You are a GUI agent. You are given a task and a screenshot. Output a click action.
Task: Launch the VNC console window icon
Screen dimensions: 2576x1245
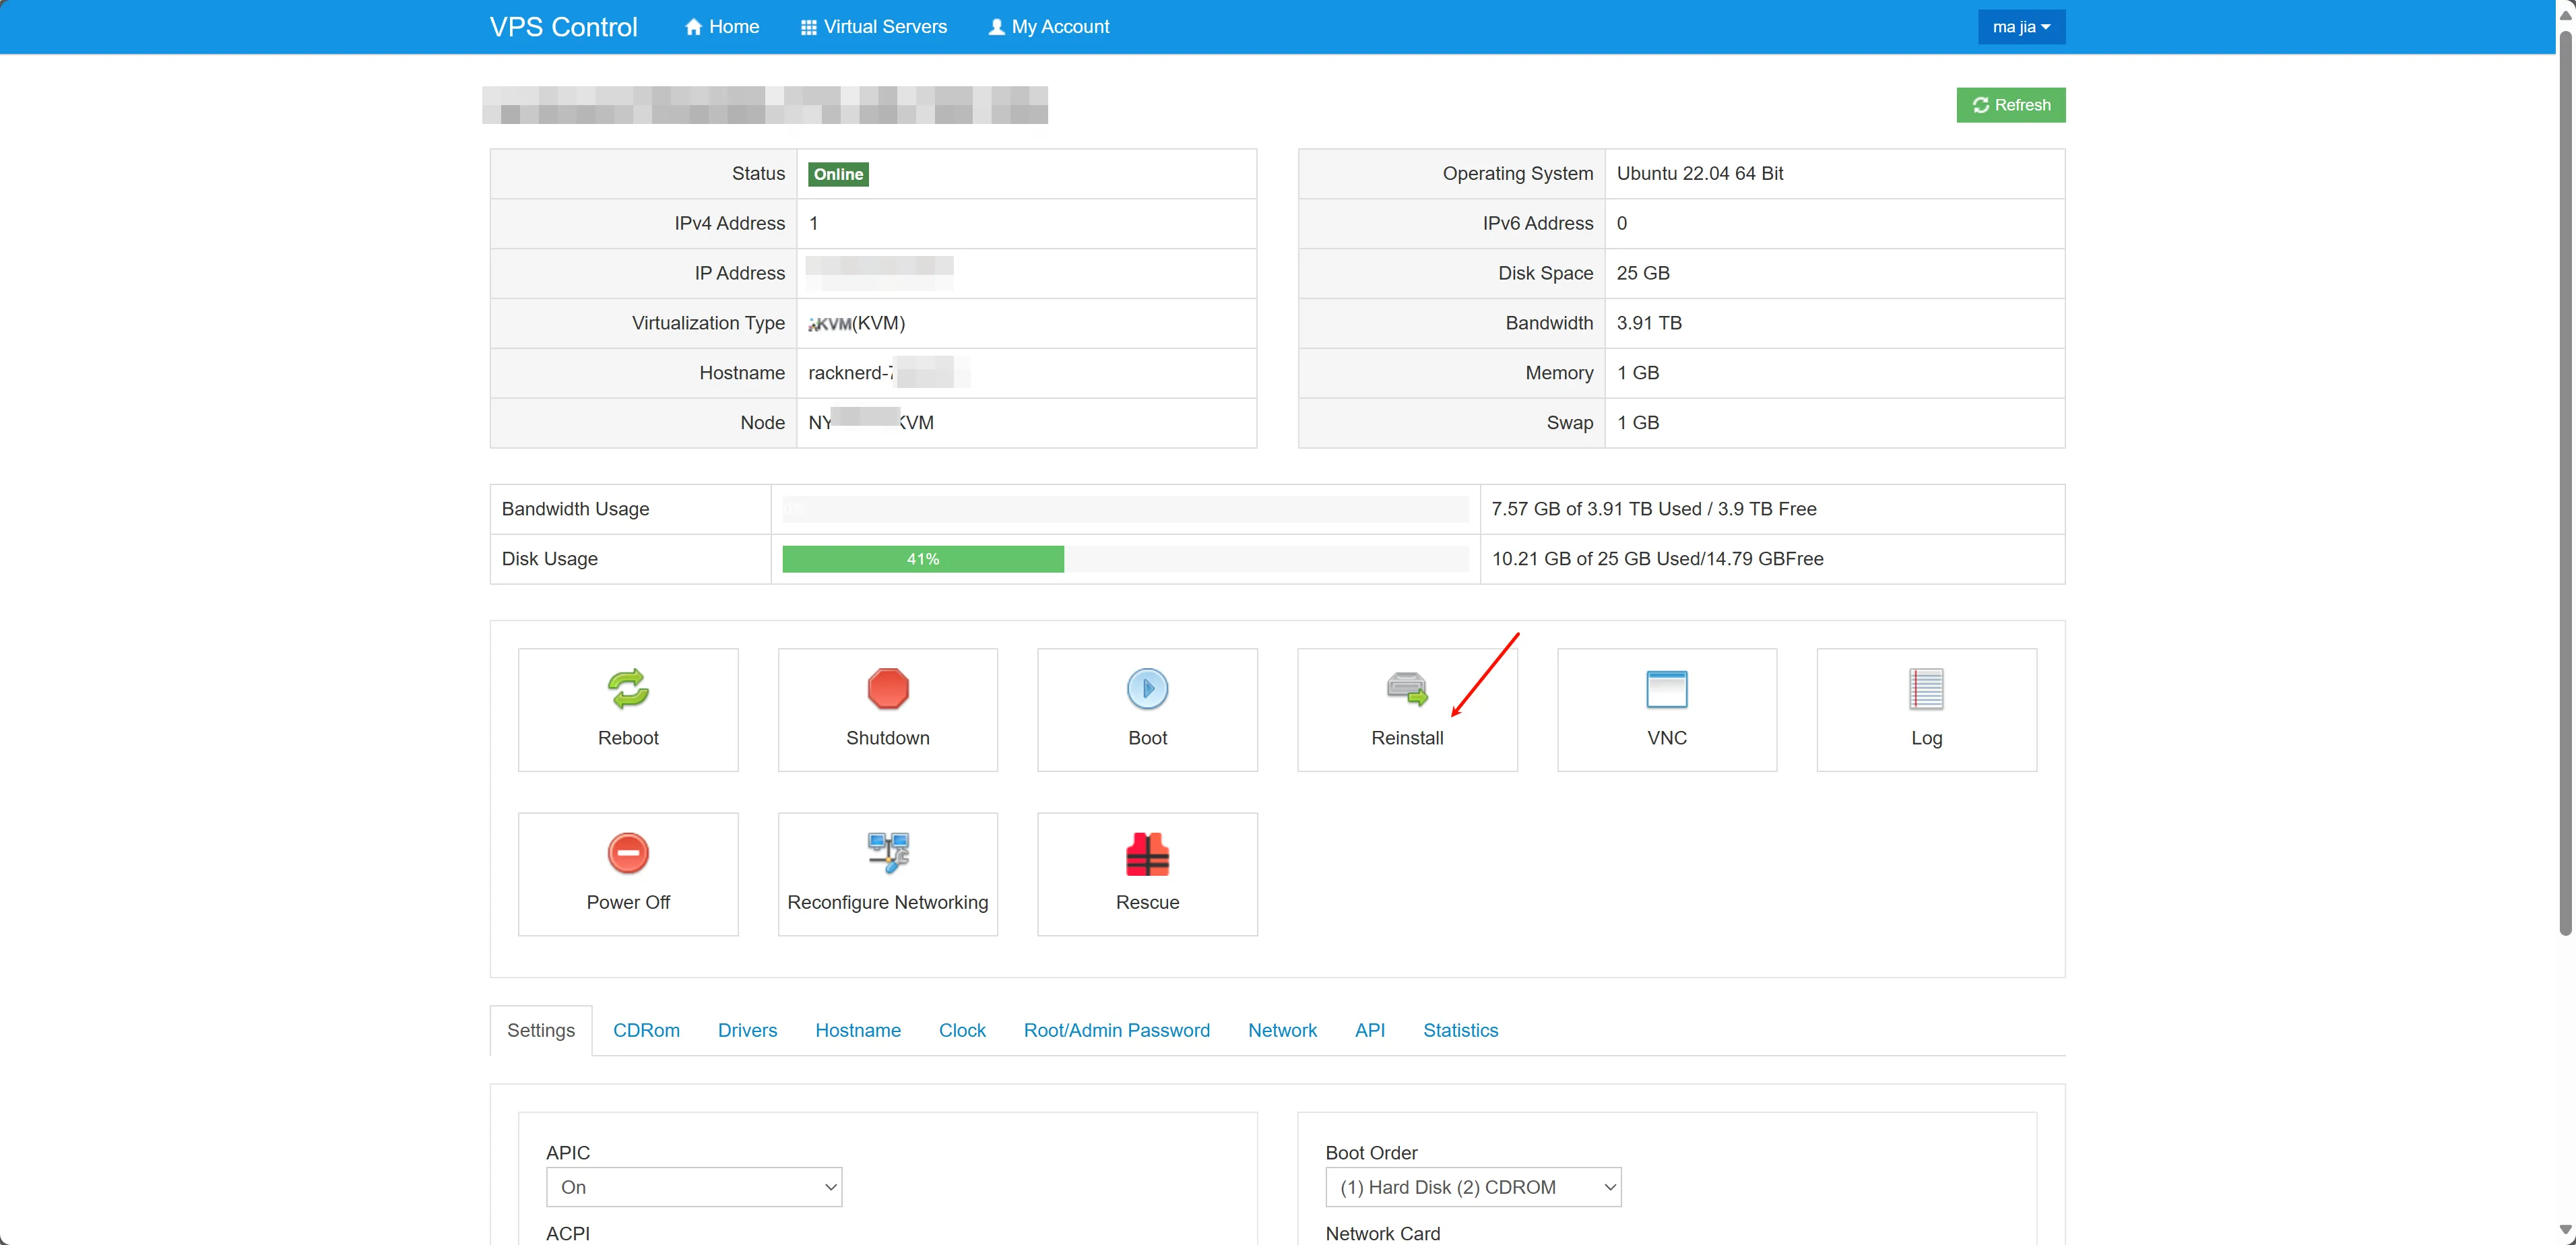pos(1666,689)
